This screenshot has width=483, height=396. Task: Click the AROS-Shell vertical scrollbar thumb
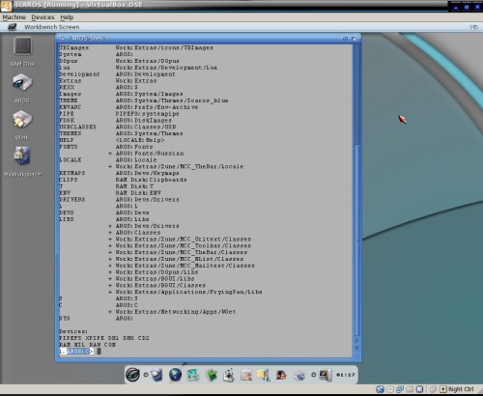[x=356, y=240]
